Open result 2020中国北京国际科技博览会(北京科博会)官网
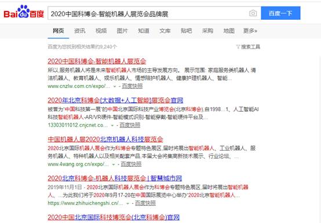The image size is (321, 223). [114, 217]
